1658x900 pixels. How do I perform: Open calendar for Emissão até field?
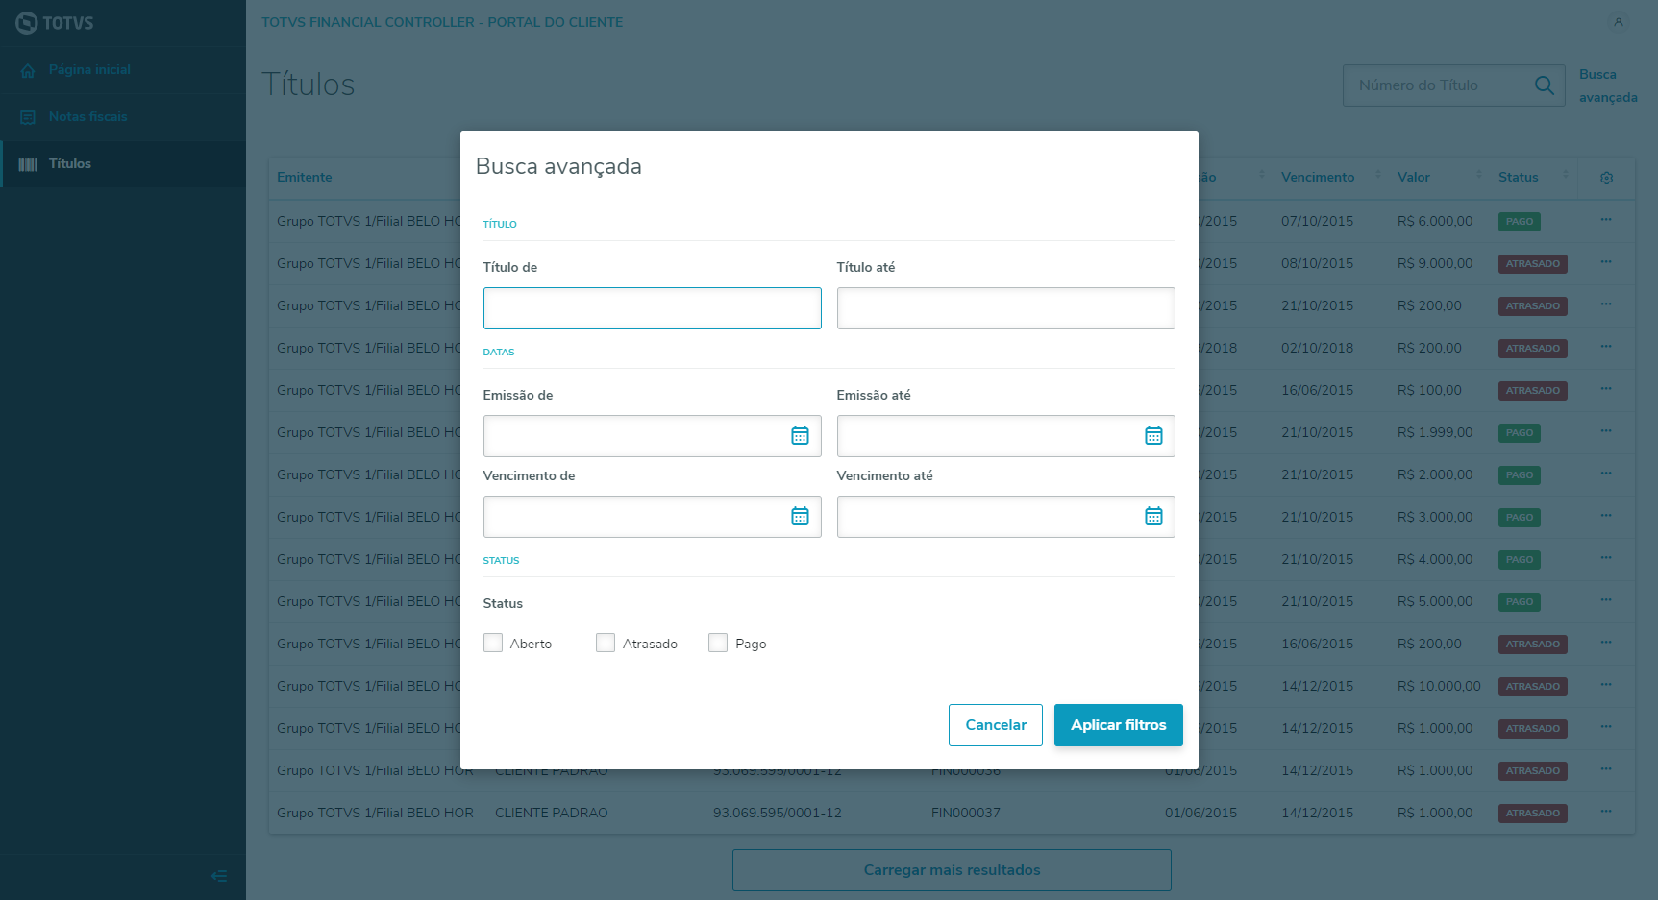tap(1153, 436)
